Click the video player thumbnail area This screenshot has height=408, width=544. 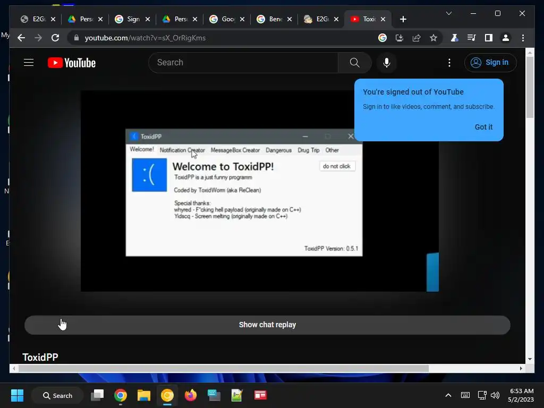click(x=259, y=191)
